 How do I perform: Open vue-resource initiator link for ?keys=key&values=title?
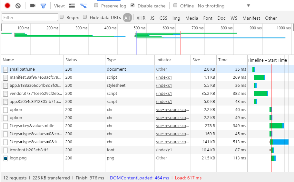172,126
